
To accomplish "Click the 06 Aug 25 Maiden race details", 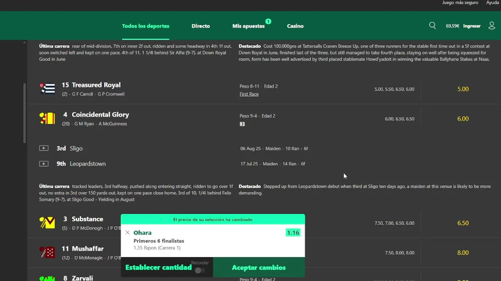I will click(274, 148).
